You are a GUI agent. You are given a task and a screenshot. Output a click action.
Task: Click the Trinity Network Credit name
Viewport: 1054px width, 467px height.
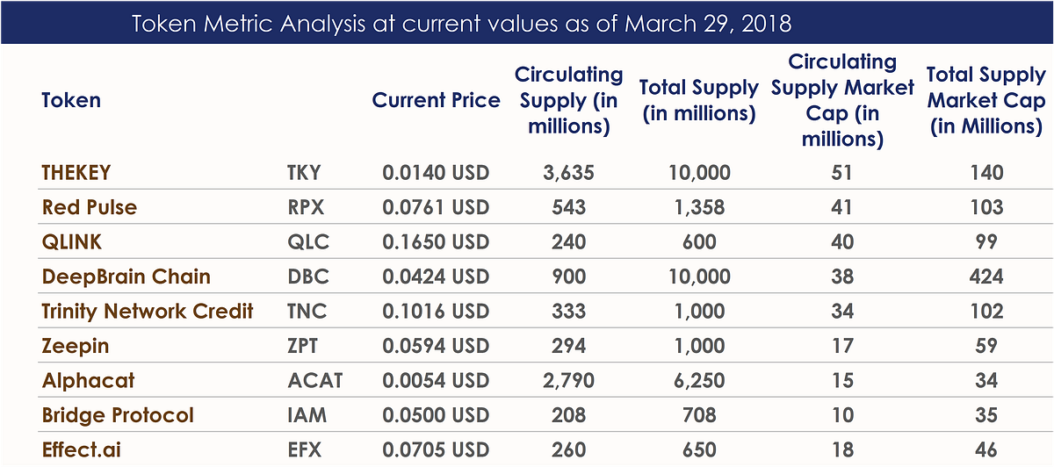click(148, 312)
